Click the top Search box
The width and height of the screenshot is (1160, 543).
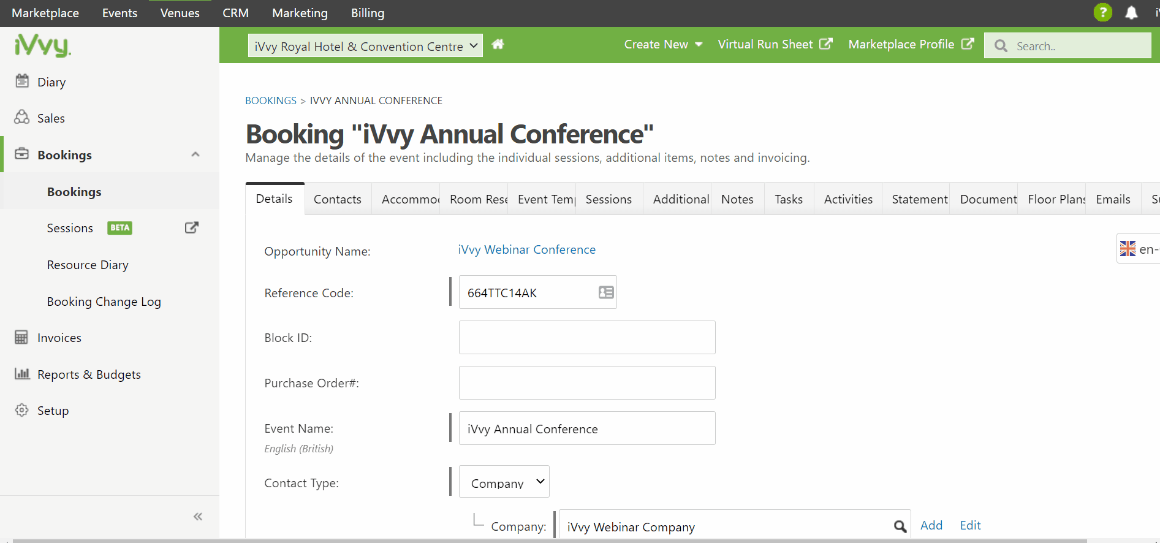pyautogui.click(x=1067, y=46)
